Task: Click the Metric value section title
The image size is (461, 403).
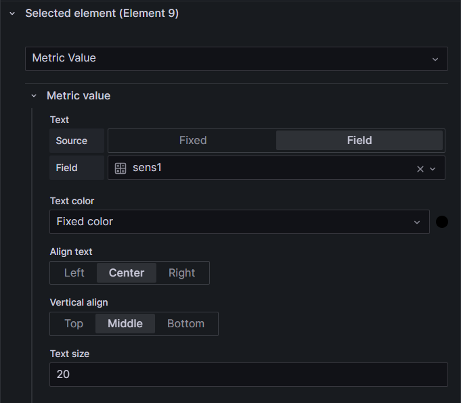Action: (79, 96)
